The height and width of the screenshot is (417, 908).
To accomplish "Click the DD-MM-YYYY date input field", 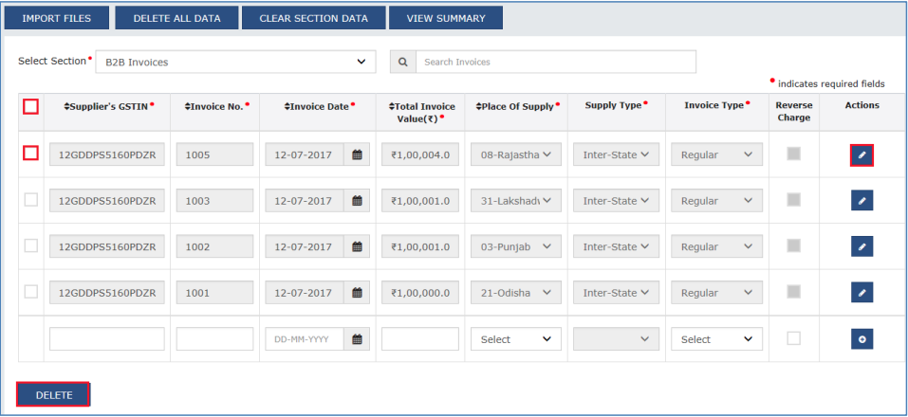I will (x=305, y=339).
